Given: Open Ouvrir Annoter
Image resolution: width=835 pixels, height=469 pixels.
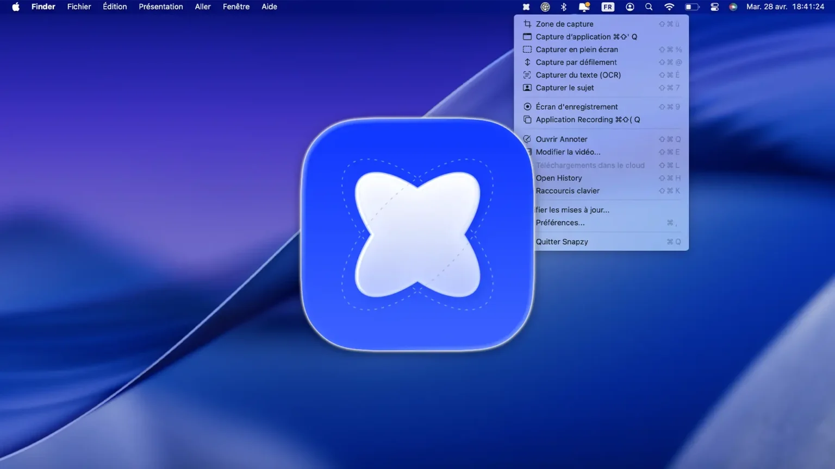Looking at the screenshot, I should coord(601,139).
